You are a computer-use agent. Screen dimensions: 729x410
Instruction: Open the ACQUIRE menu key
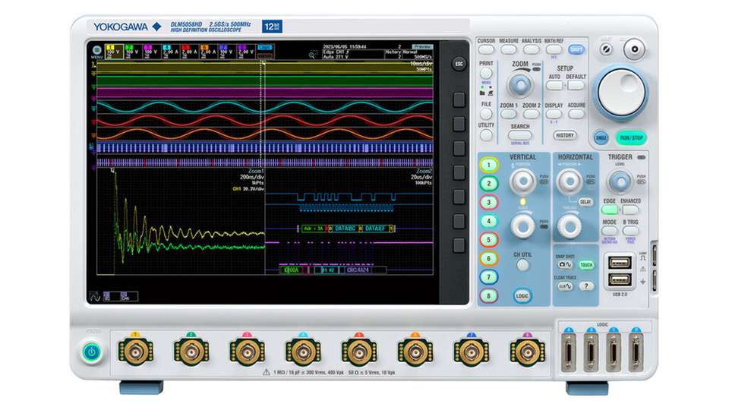576,114
